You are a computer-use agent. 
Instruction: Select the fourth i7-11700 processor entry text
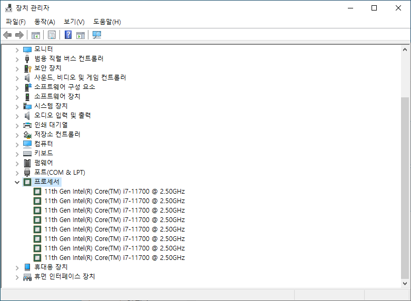[115, 220]
